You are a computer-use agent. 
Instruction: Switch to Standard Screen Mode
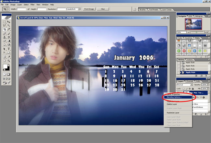[x=4, y=78]
